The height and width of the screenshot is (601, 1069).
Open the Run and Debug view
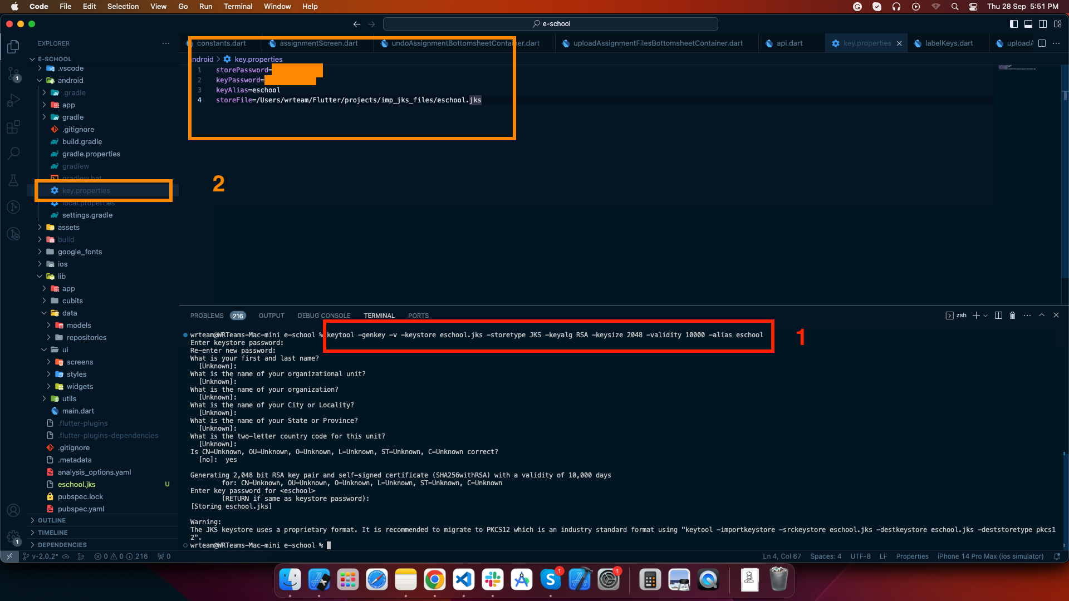point(13,101)
